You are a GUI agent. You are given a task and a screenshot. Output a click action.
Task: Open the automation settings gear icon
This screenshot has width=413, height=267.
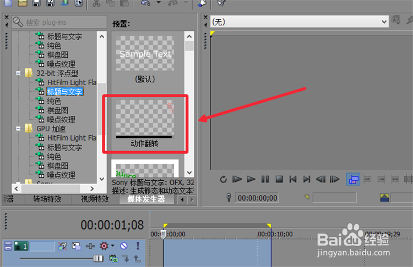(x=104, y=246)
